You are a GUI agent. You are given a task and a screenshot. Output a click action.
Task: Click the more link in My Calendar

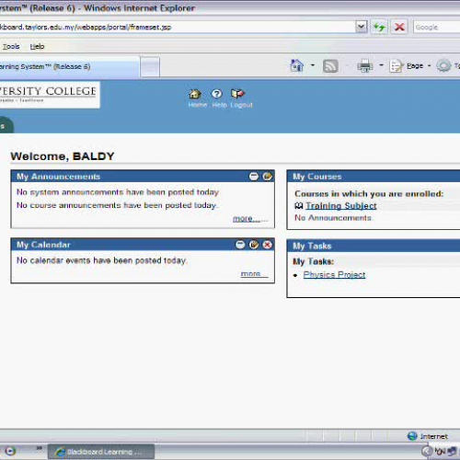click(254, 273)
